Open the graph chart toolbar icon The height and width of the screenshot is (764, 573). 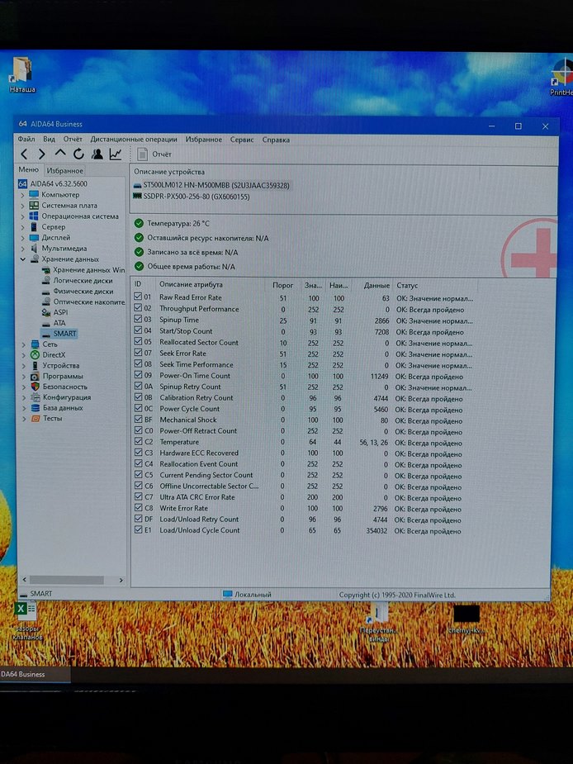click(116, 154)
